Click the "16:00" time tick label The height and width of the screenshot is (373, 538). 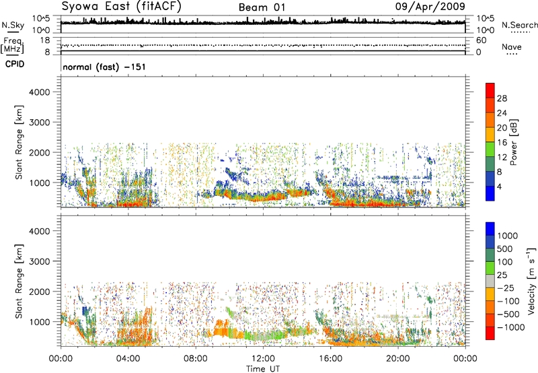330,359
